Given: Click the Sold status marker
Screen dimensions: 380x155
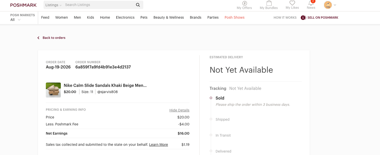Looking at the screenshot, I should [211, 98].
